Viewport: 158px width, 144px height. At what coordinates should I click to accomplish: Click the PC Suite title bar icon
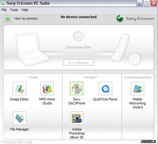(x=3, y=3)
